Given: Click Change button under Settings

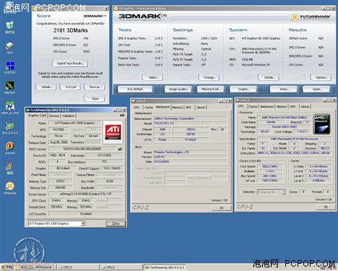Looking at the screenshot, I should point(209,77).
